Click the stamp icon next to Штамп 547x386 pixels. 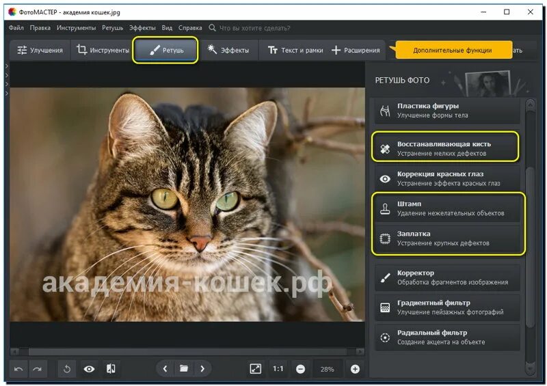pos(385,208)
